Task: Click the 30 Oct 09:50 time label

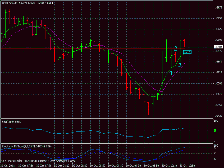Action: (x=151, y=166)
